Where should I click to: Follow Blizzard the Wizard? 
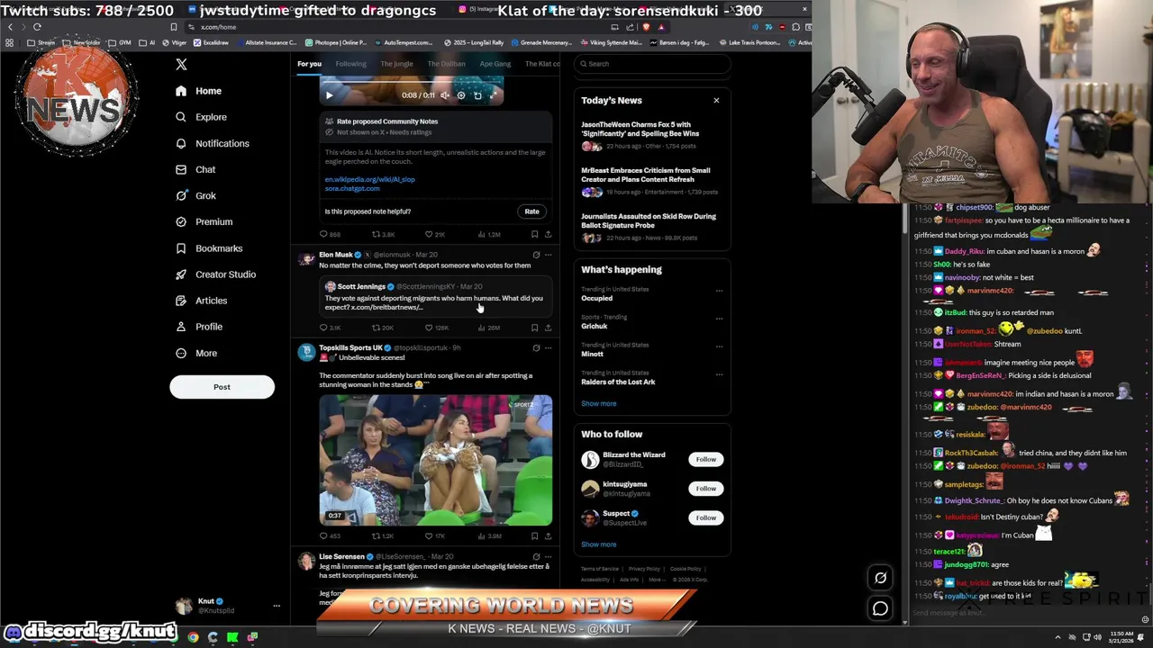pos(705,459)
